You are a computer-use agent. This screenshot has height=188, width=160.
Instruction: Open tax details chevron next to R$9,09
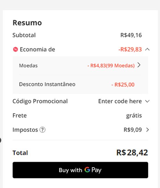tap(148, 130)
